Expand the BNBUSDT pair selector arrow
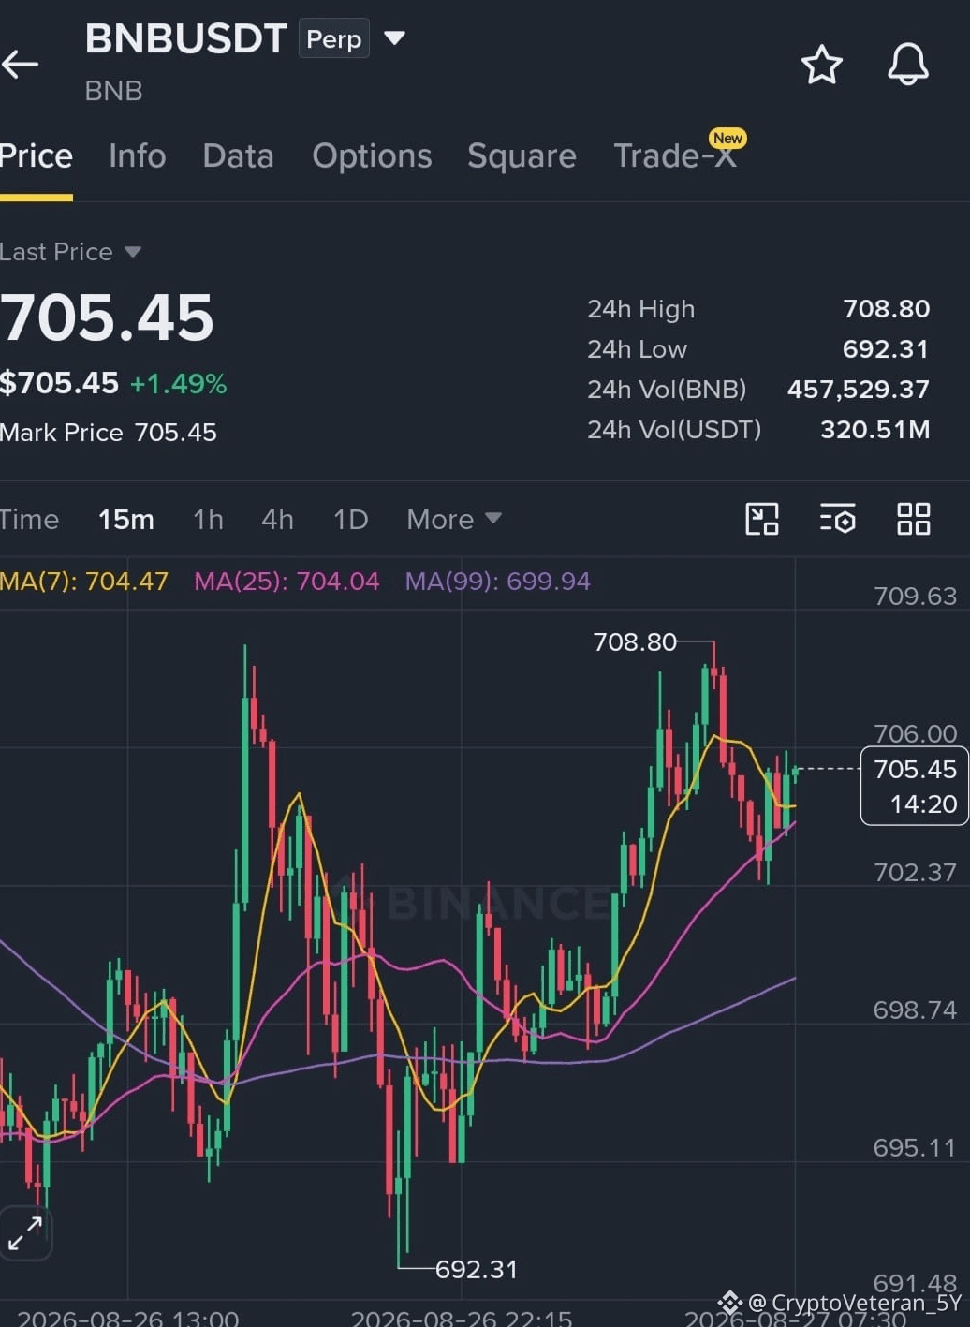Viewport: 970px width, 1327px height. (395, 38)
